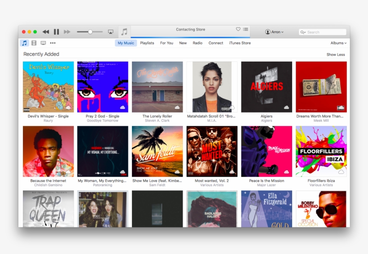
Task: Open the Trap Queen album cover
Action: tap(48, 209)
